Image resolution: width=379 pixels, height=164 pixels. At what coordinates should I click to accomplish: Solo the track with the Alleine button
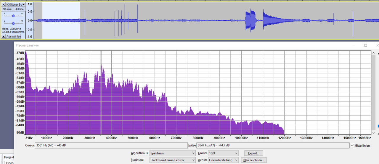[x=20, y=9]
